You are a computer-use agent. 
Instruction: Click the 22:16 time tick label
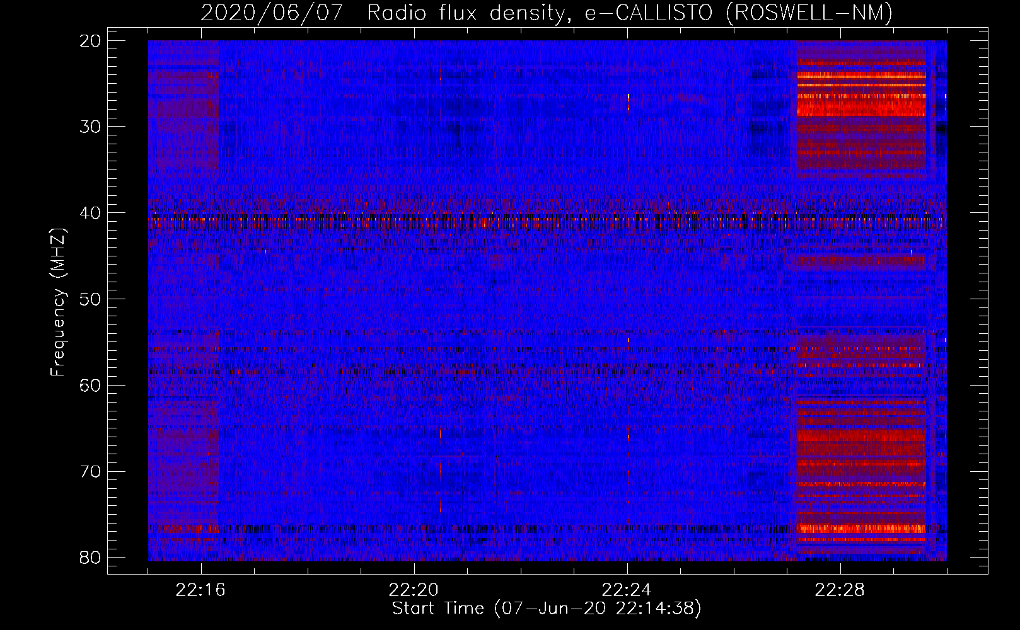point(200,590)
